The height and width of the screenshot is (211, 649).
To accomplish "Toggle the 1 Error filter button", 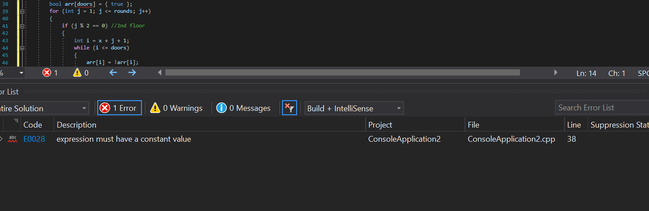I will coord(119,108).
